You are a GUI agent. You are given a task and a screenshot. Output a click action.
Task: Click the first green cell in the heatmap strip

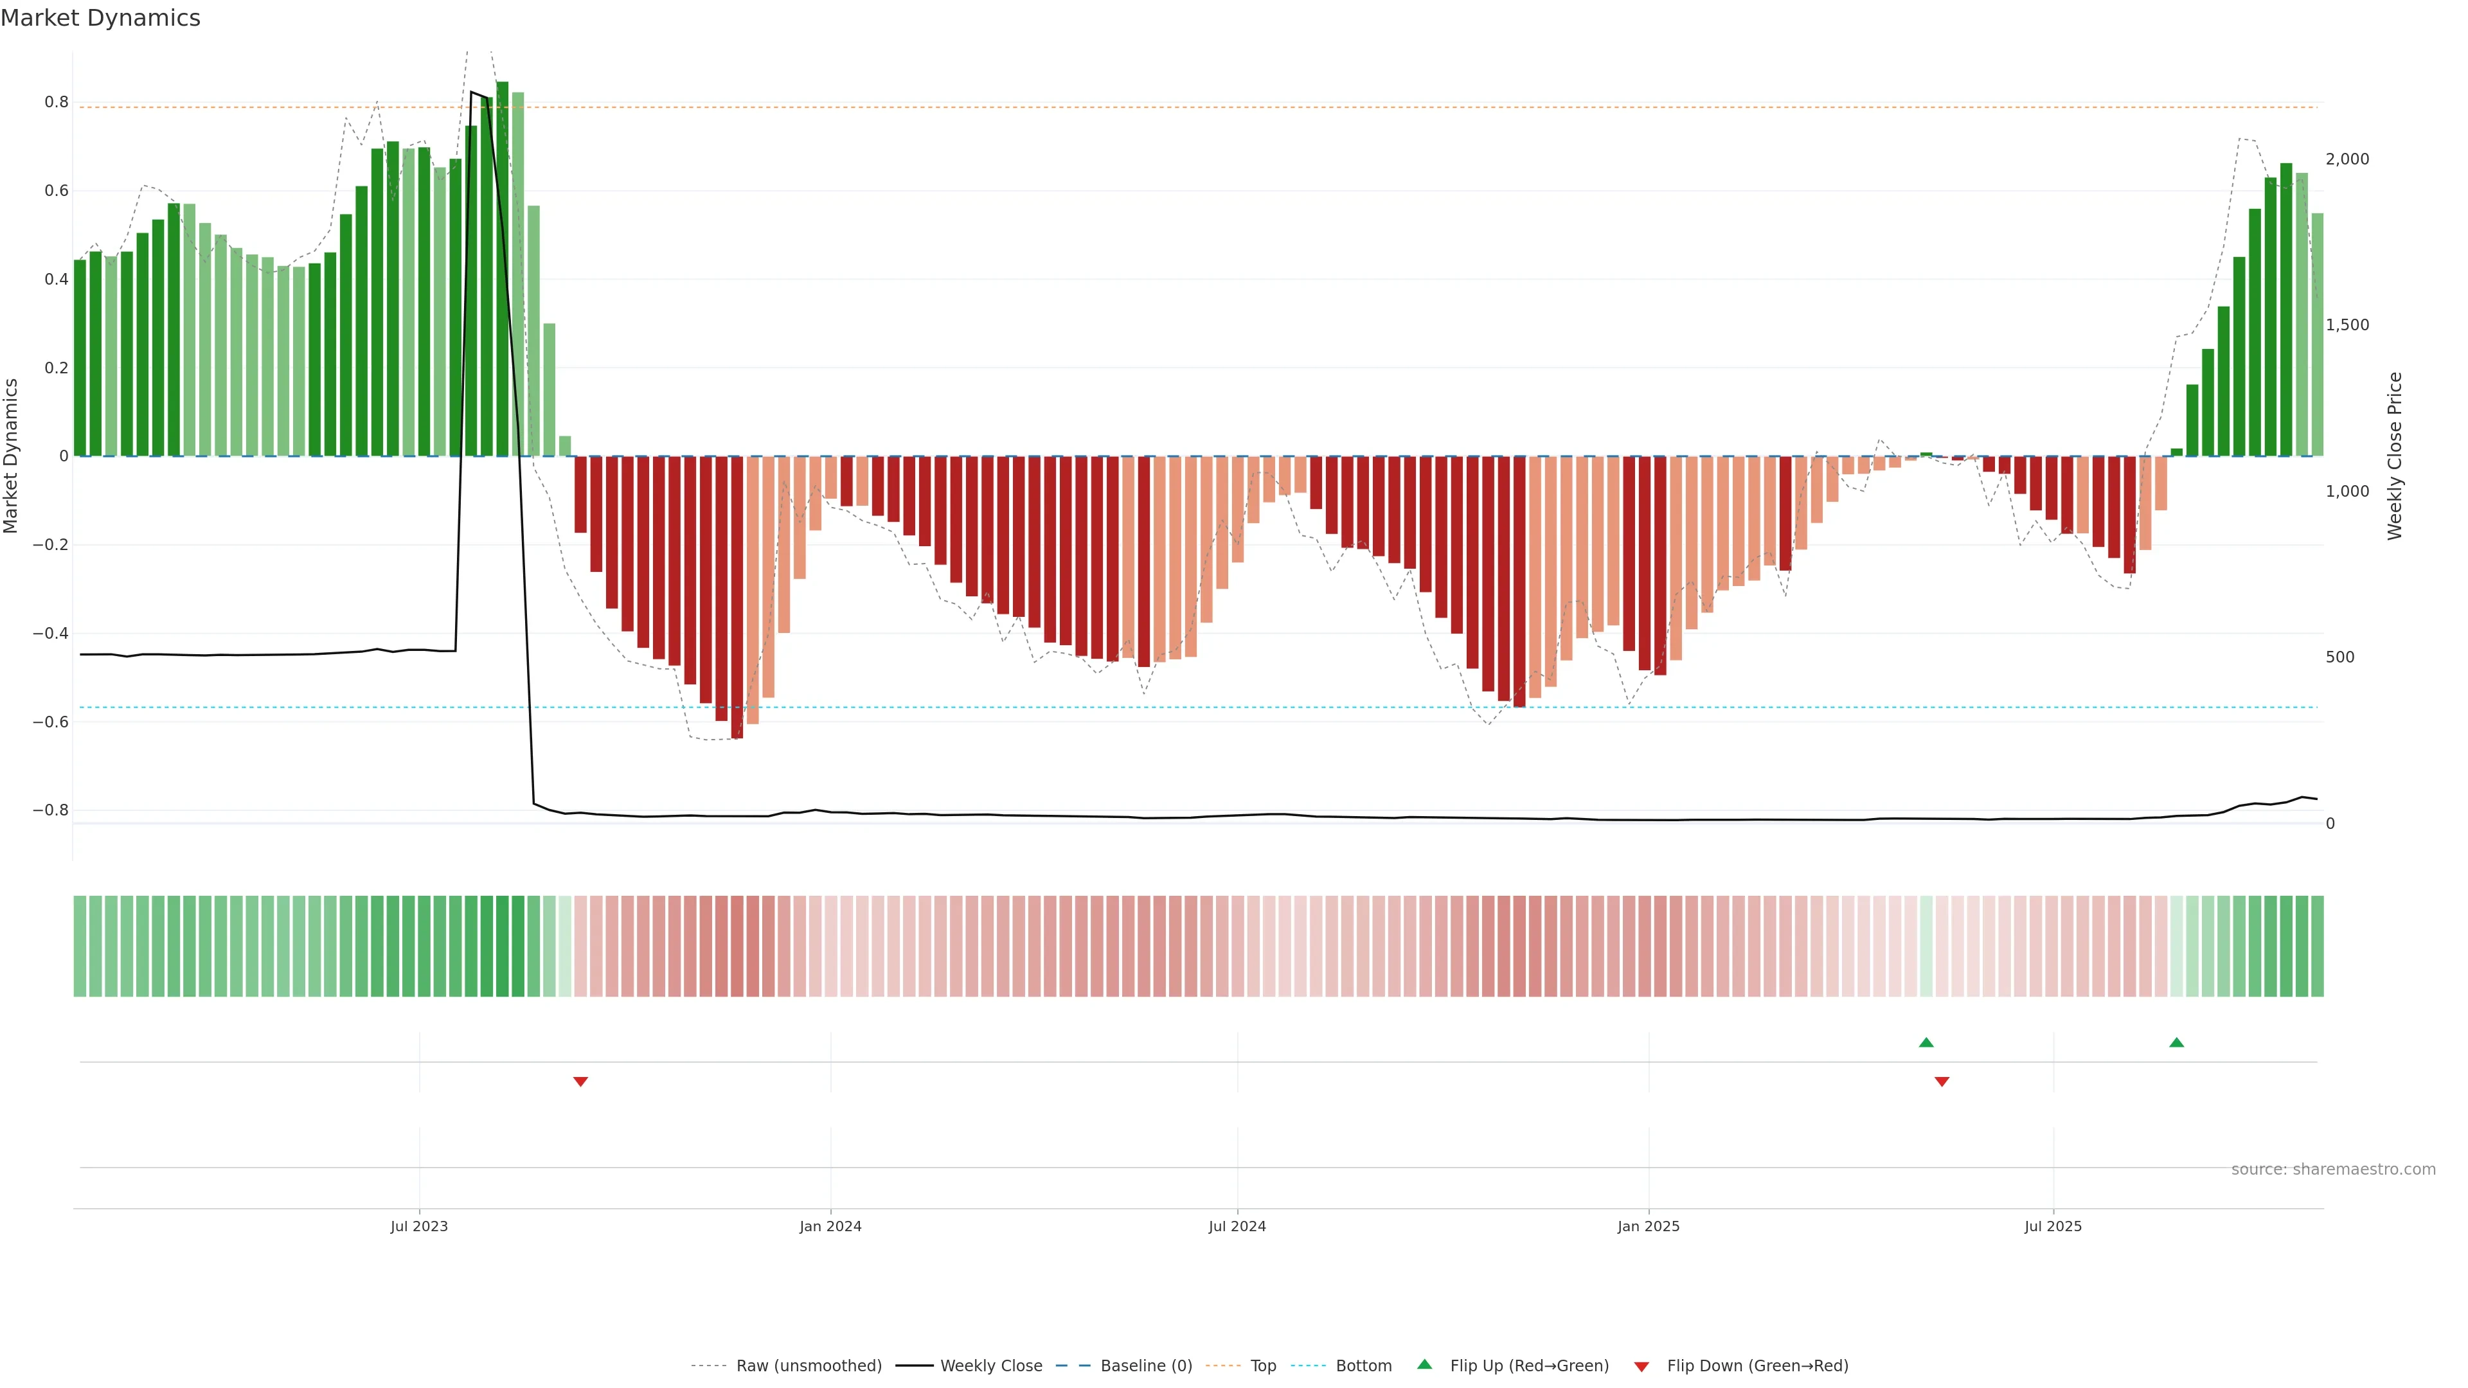pyautogui.click(x=80, y=945)
